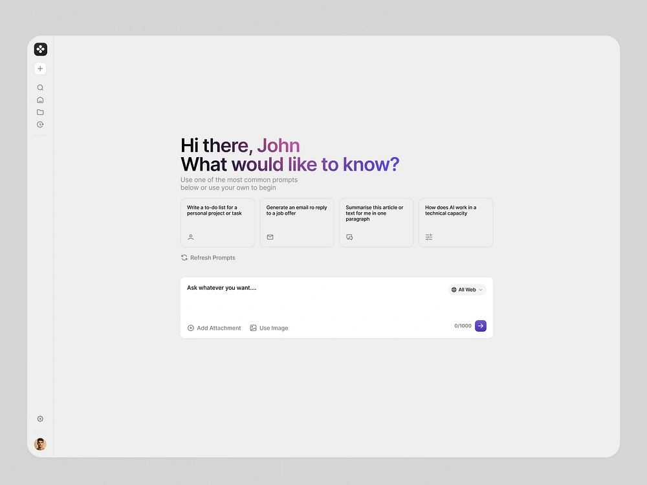The height and width of the screenshot is (485, 647).
Task: Click the What would like to know heading
Action: pyautogui.click(x=290, y=164)
